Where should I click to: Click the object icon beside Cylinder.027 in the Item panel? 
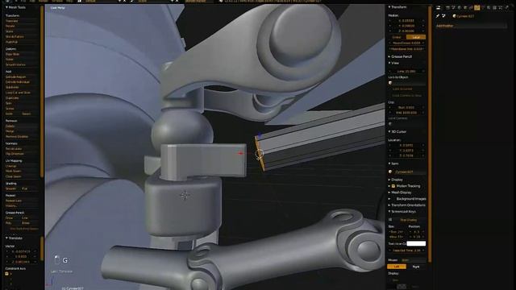(390, 172)
